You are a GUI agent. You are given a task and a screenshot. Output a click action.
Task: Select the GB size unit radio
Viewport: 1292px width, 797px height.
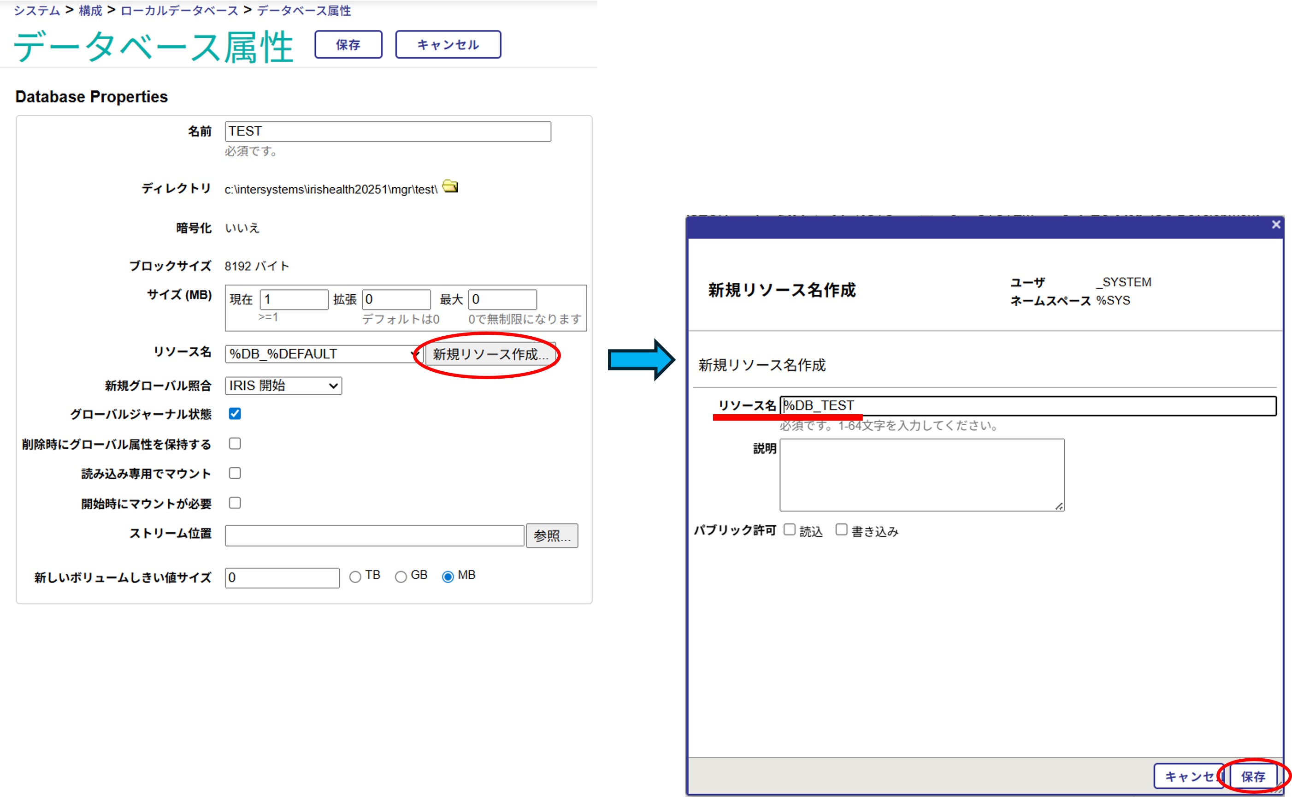point(401,577)
